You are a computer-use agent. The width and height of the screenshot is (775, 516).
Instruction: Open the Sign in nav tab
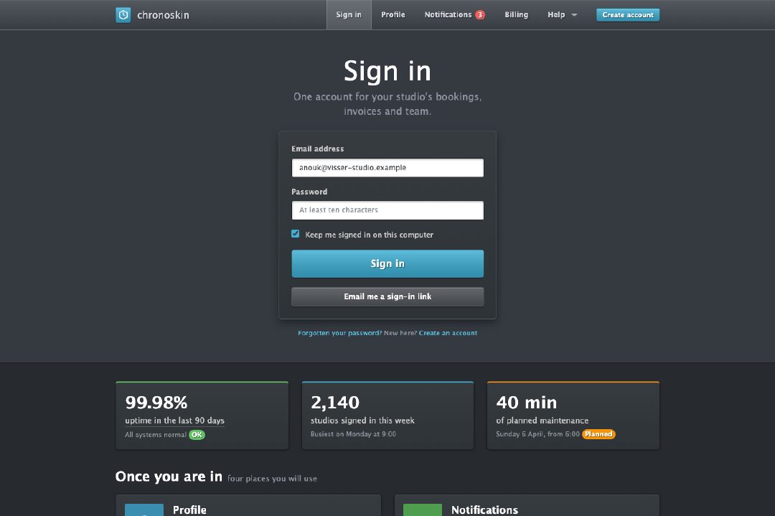pos(349,15)
